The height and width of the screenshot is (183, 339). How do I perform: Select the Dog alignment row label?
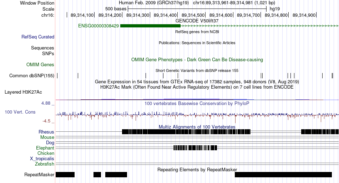[x=50, y=143]
